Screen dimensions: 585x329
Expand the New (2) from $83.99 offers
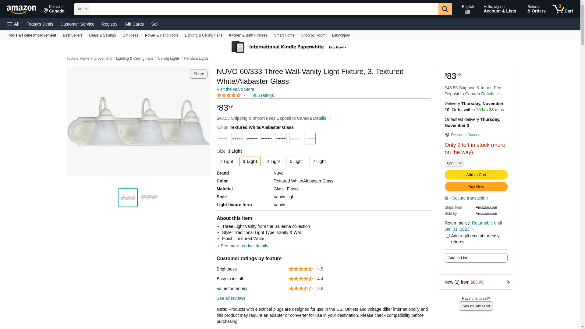476,282
